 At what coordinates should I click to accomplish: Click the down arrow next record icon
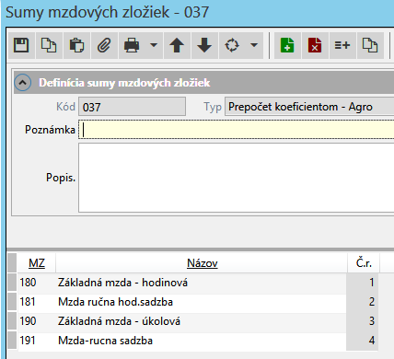coord(204,45)
